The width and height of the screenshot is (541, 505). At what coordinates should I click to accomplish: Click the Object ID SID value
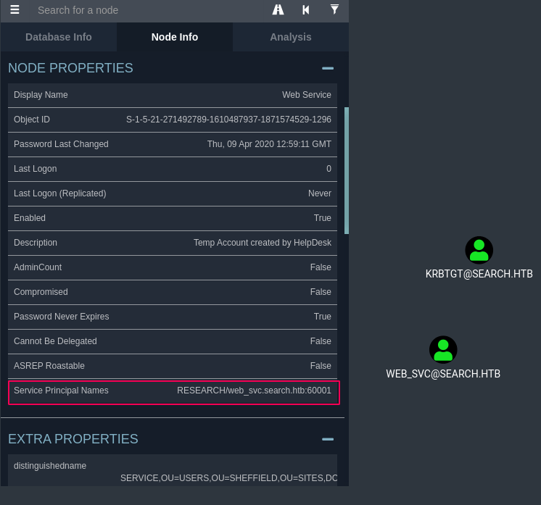(228, 120)
